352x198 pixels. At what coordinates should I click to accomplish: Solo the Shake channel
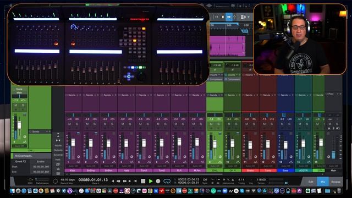(x=254, y=124)
